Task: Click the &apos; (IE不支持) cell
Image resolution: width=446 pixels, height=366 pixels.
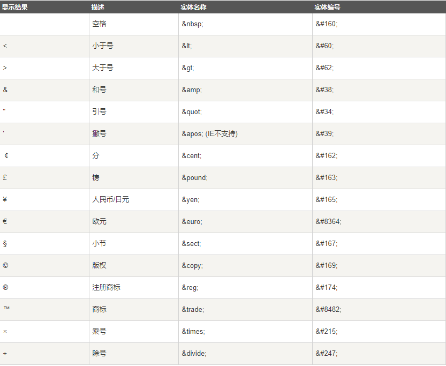Action: point(245,134)
